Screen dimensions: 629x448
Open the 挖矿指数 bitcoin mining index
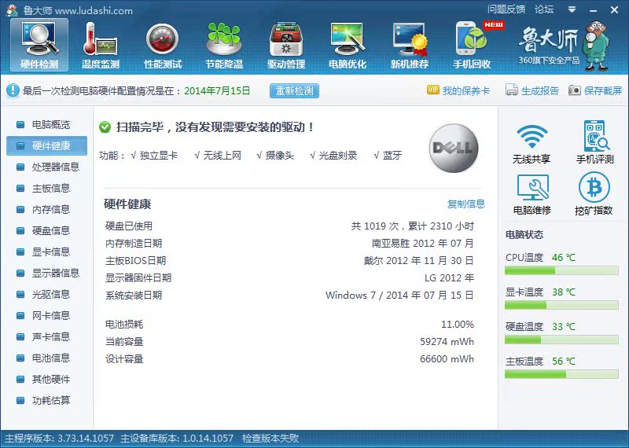[x=594, y=194]
